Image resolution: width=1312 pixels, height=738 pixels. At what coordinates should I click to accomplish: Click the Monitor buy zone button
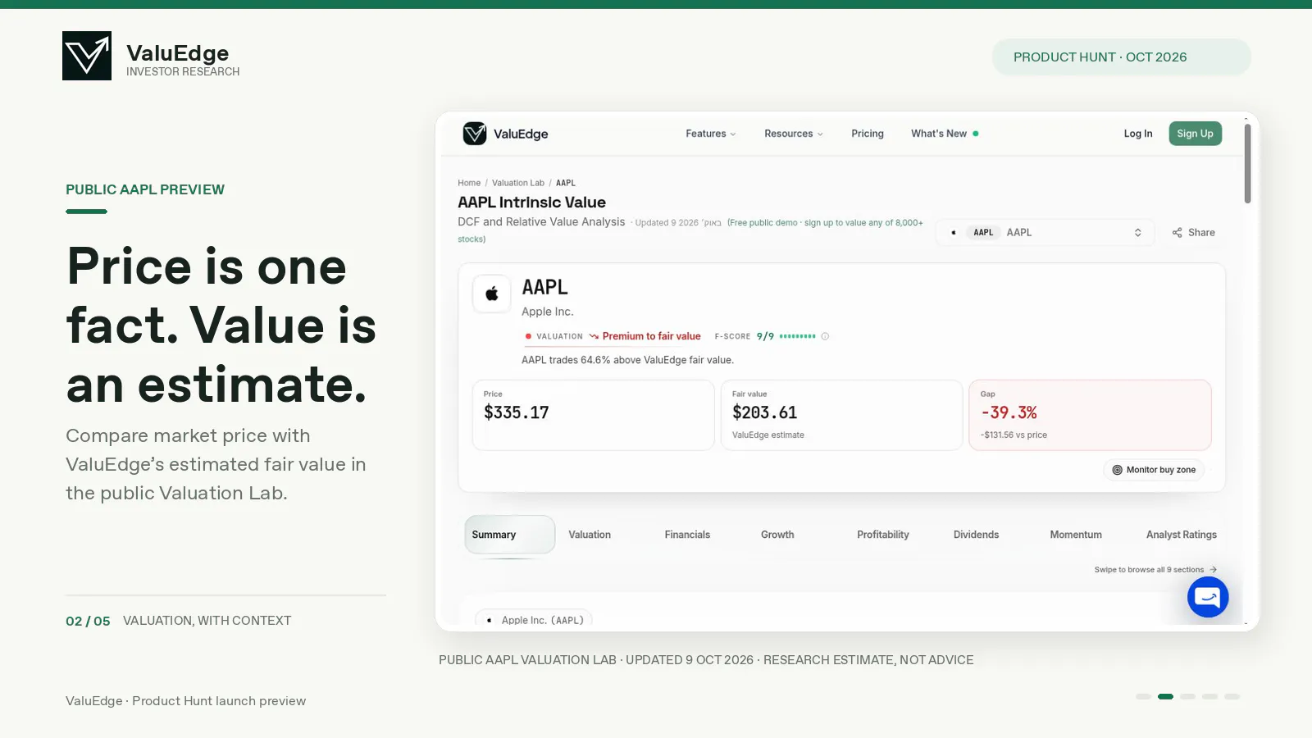coord(1154,470)
